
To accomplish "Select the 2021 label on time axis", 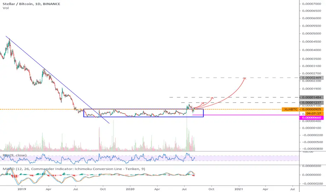I will 239,189.
